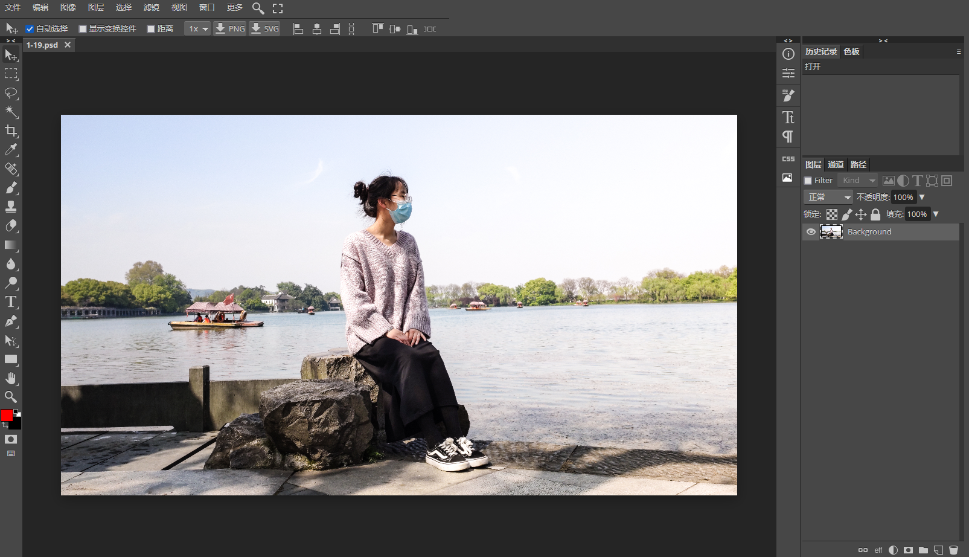Open the CSS panel icon
Viewport: 969px width, 557px height.
[788, 159]
